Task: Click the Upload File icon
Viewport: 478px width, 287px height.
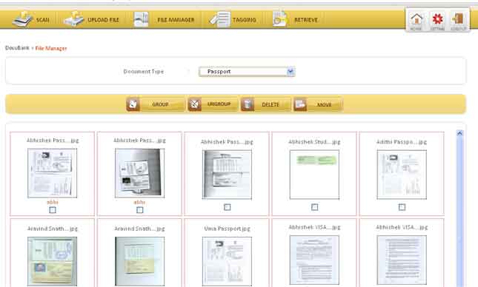Action: pos(74,19)
